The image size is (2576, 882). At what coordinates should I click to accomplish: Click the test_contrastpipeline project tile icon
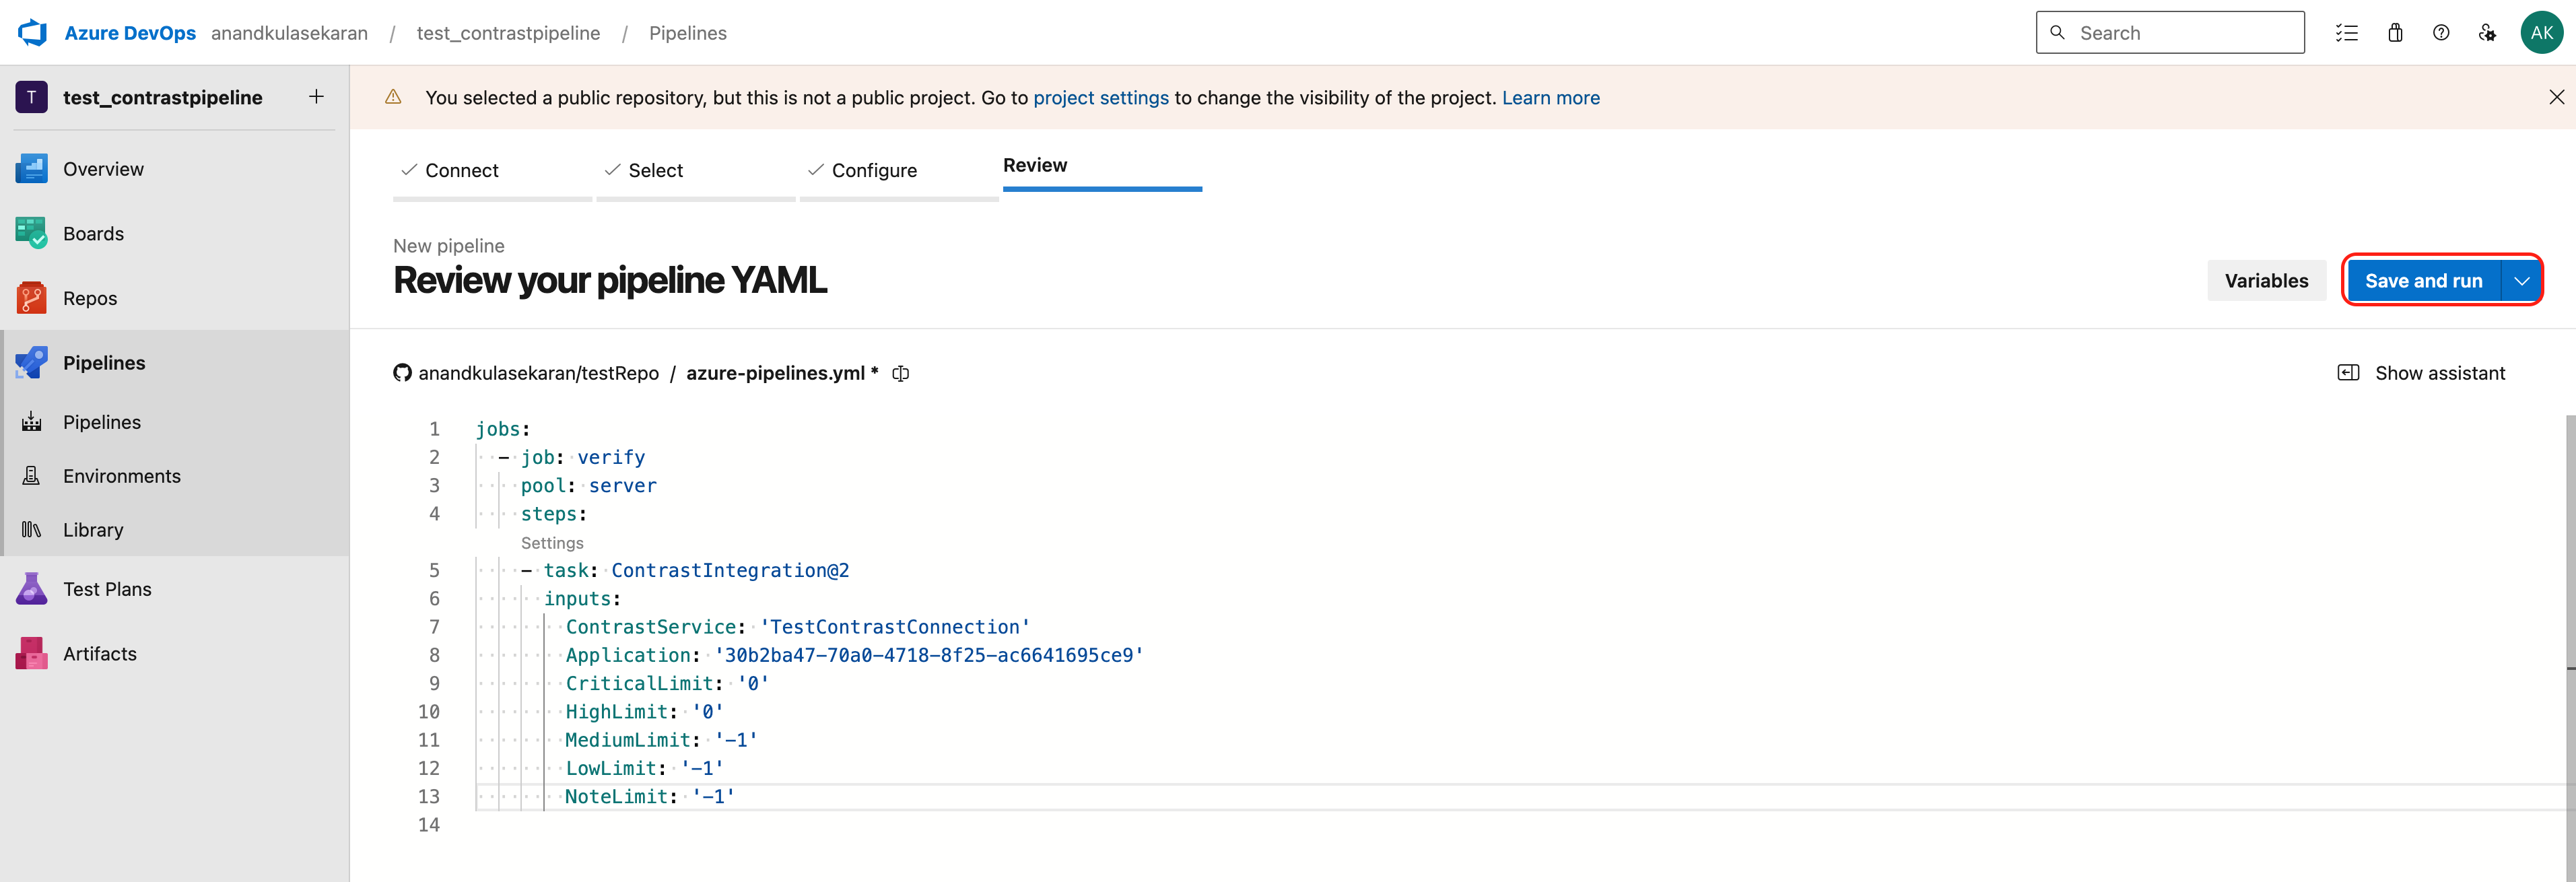32,97
